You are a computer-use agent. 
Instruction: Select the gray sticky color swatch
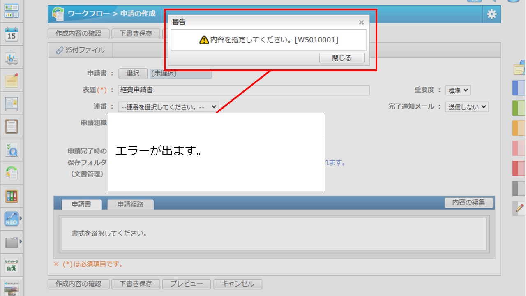click(x=519, y=188)
